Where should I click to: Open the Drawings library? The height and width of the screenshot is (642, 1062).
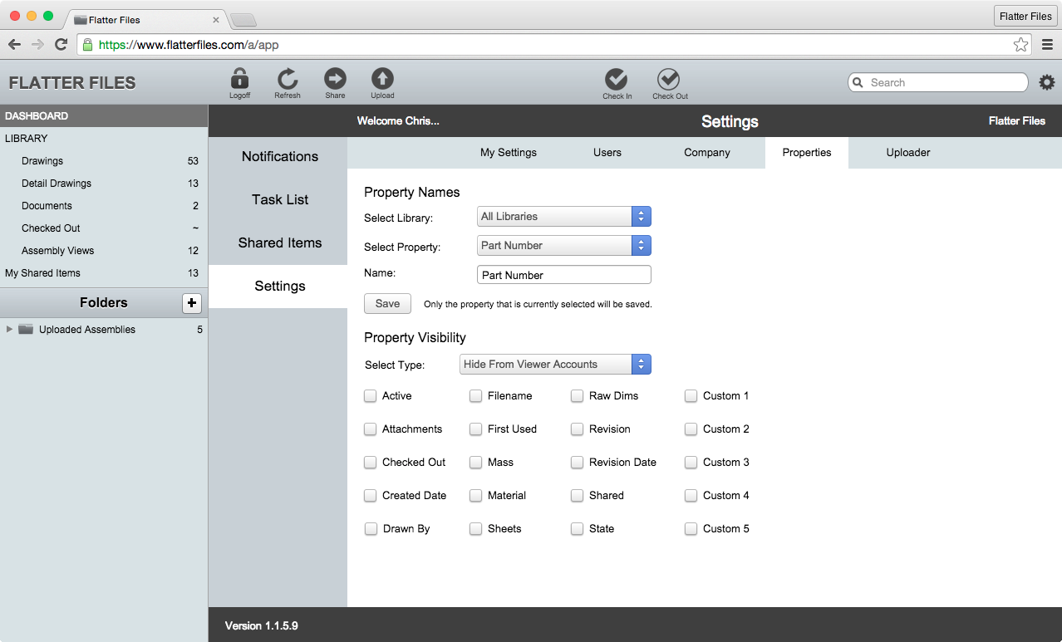click(x=104, y=161)
